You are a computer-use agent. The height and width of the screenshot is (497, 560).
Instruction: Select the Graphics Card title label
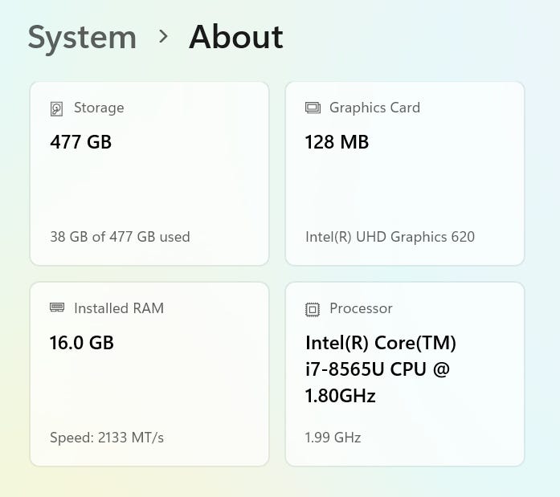point(374,108)
